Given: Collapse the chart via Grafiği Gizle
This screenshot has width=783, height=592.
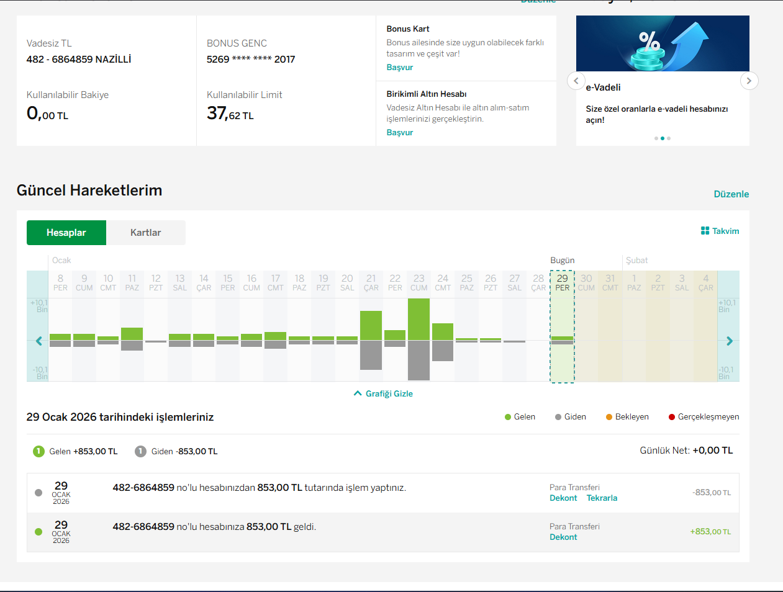Looking at the screenshot, I should pos(383,393).
